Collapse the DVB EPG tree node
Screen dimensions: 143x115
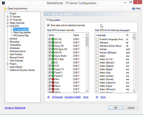[7, 26]
